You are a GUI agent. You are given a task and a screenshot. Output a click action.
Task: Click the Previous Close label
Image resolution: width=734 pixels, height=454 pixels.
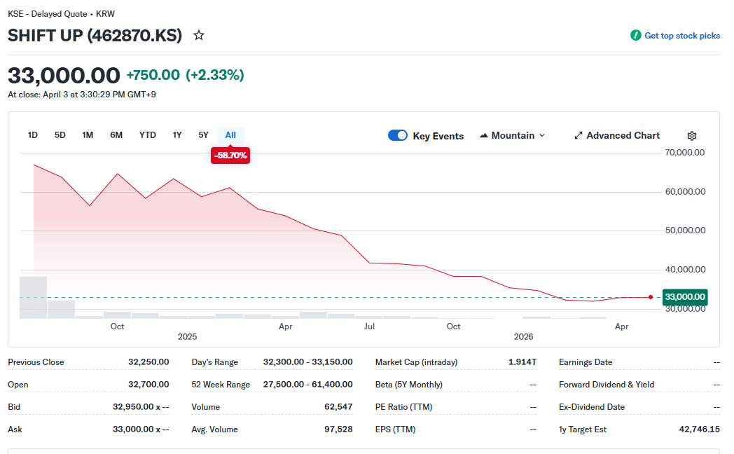click(x=36, y=362)
